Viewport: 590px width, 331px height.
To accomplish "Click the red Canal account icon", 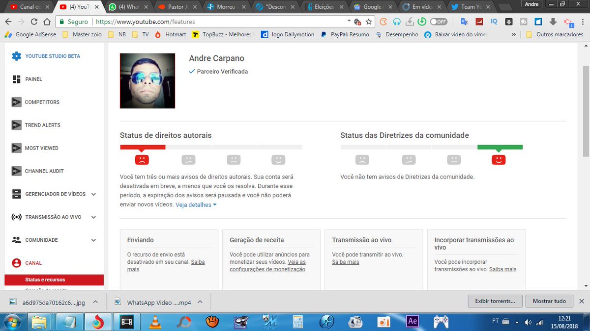I will 16,263.
